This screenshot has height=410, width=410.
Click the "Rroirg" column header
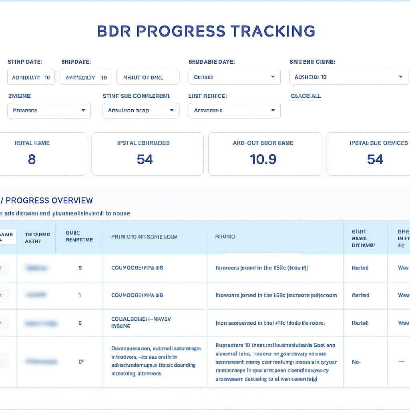coord(225,237)
